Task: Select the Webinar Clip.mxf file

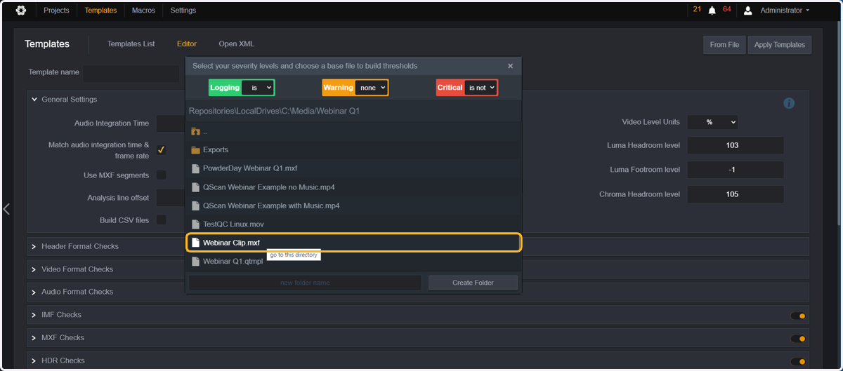Action: 353,243
